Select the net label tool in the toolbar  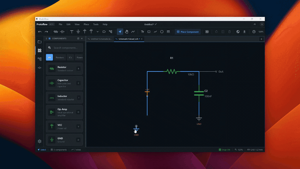click(x=104, y=32)
